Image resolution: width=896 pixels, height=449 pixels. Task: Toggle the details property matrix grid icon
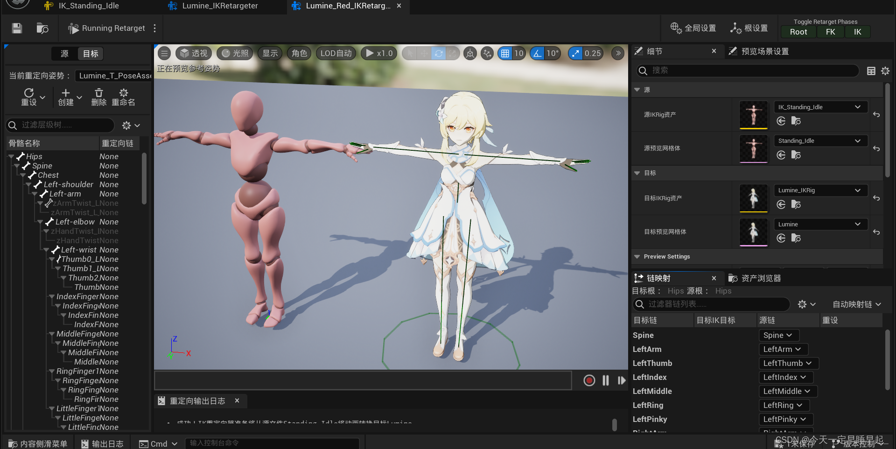click(871, 71)
